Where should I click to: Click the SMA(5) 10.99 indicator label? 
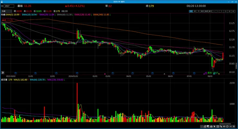13,15
